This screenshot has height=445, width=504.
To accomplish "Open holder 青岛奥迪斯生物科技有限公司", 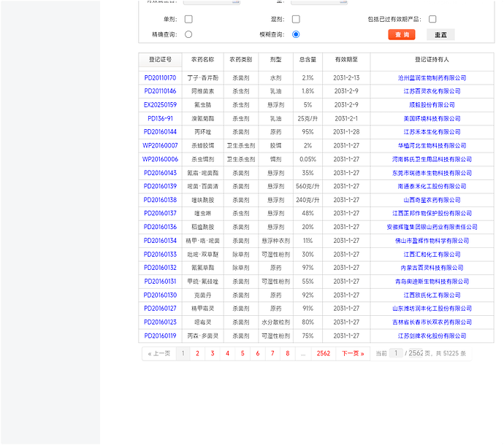I will coord(432,282).
